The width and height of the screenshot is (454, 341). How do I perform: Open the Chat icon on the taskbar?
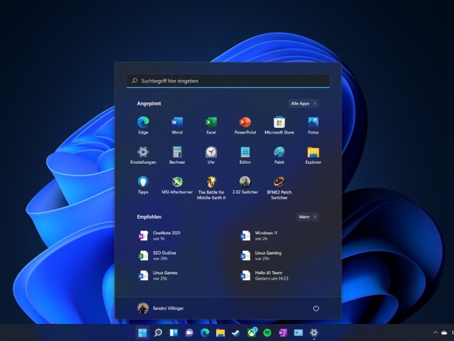(190, 332)
